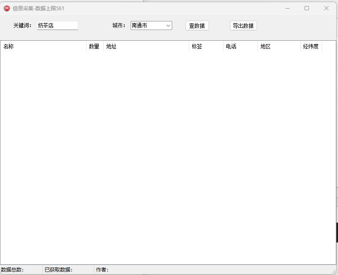Click the 经纬度 column header
This screenshot has width=338, height=275.
311,47
